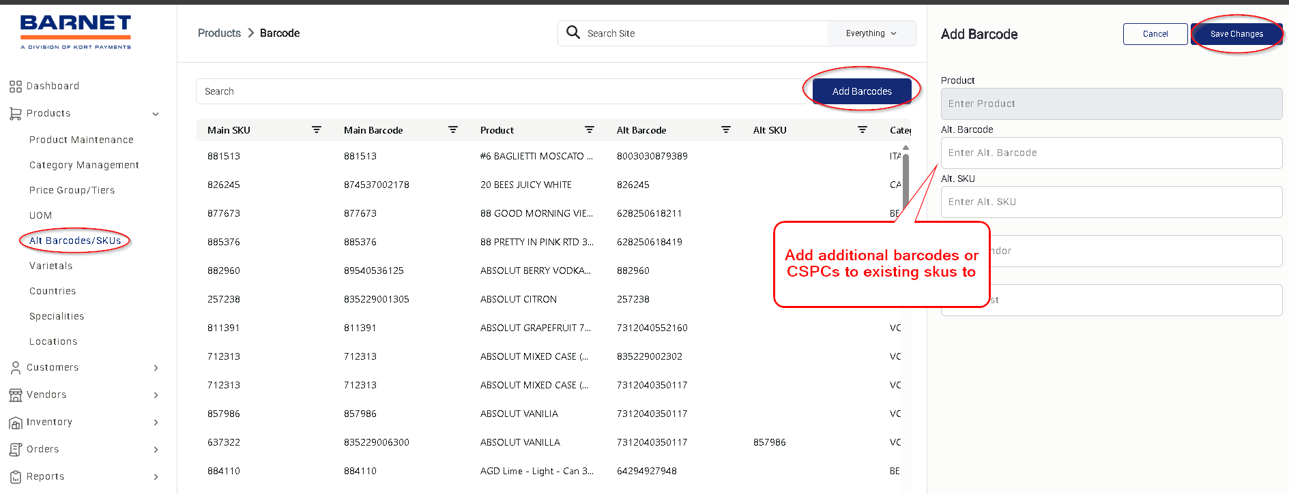The image size is (1289, 494).
Task: Click the Alt Barcode column header
Action: pyautogui.click(x=641, y=130)
